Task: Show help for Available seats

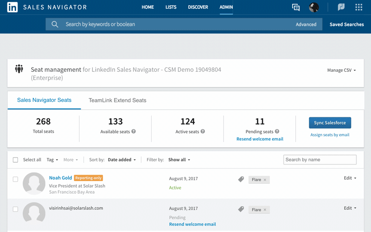Action: (x=134, y=131)
